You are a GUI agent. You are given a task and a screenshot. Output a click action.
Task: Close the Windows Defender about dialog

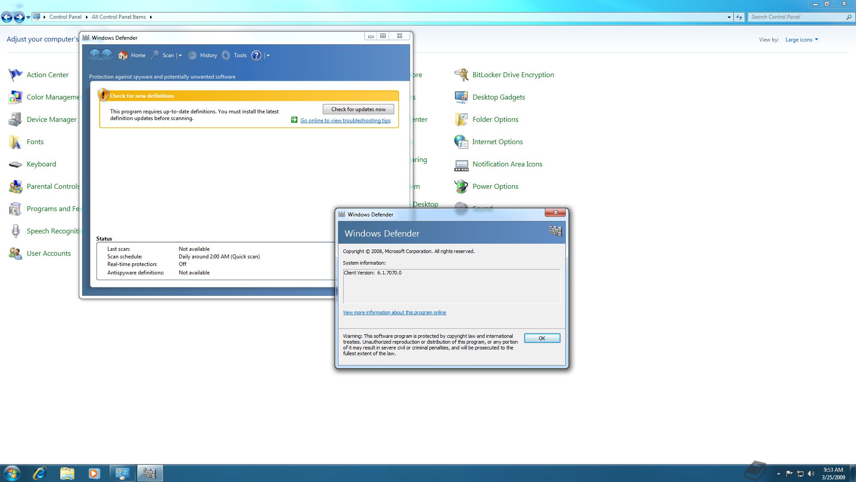coord(556,212)
